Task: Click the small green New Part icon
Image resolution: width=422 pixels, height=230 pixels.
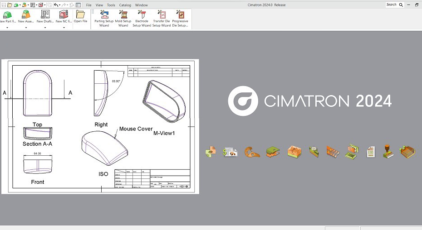Action: (16, 5)
